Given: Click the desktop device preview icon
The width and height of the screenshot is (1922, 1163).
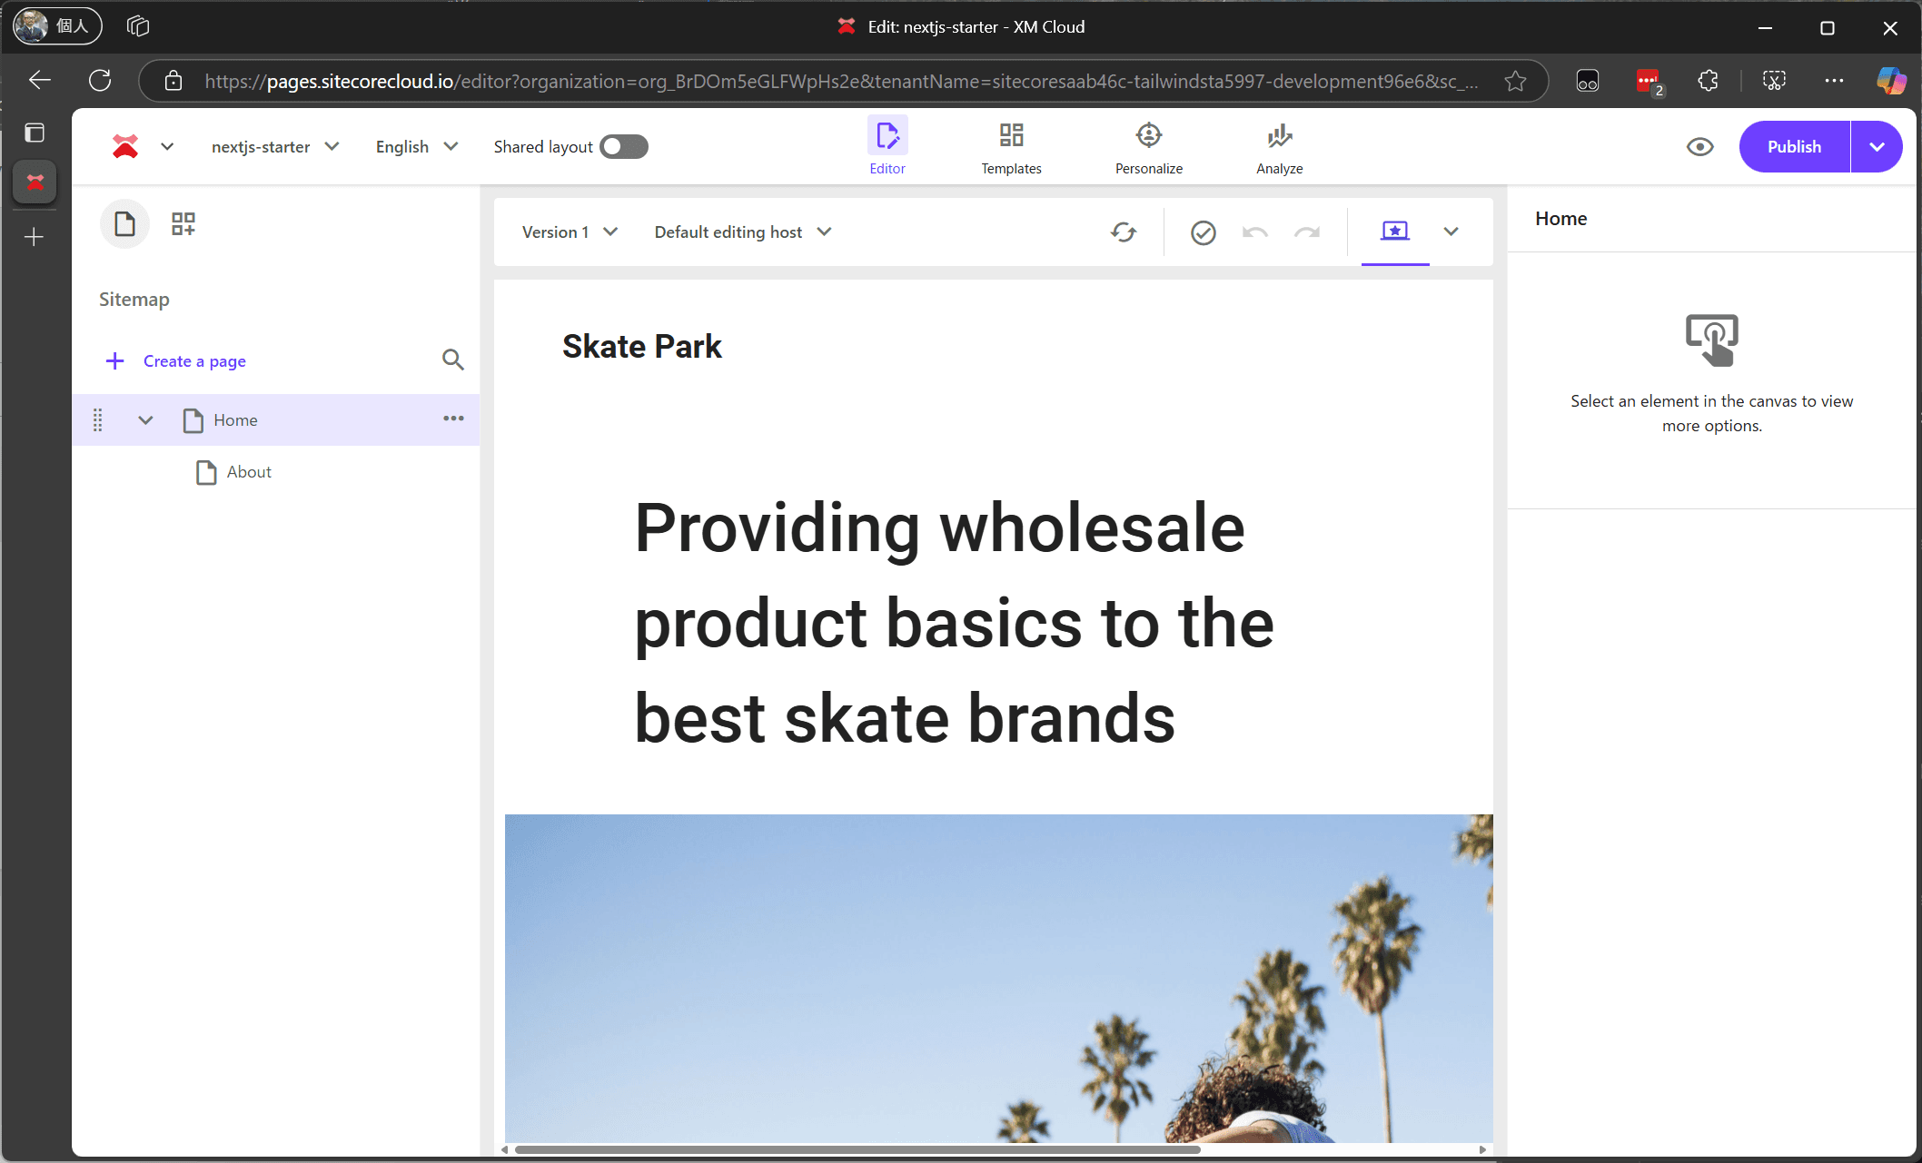Looking at the screenshot, I should click(1394, 232).
